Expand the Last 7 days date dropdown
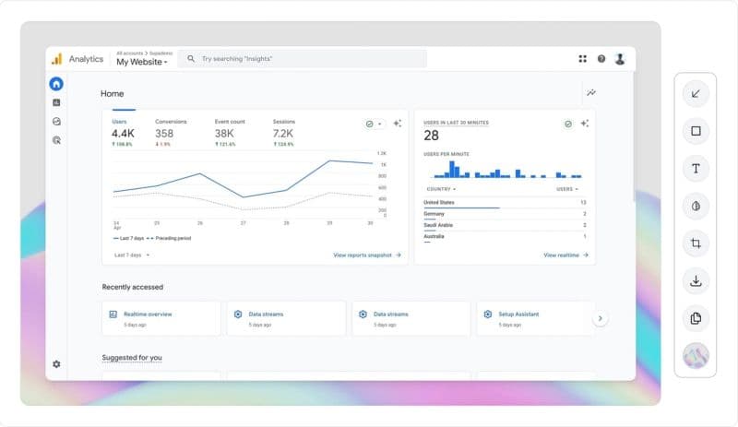This screenshot has width=738, height=427. coord(132,255)
